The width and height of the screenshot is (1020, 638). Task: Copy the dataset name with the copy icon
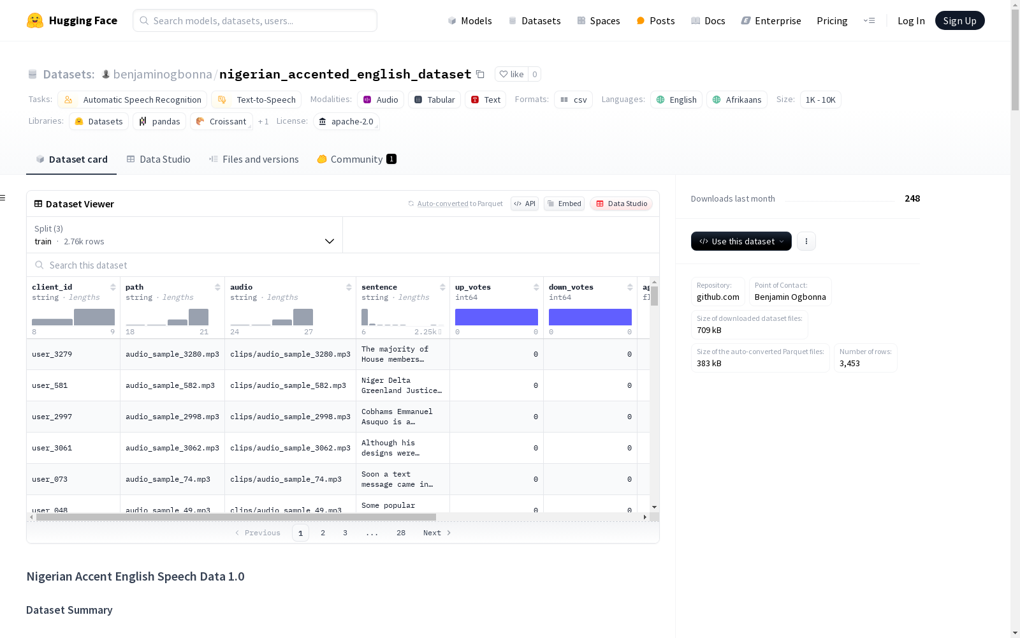480,74
